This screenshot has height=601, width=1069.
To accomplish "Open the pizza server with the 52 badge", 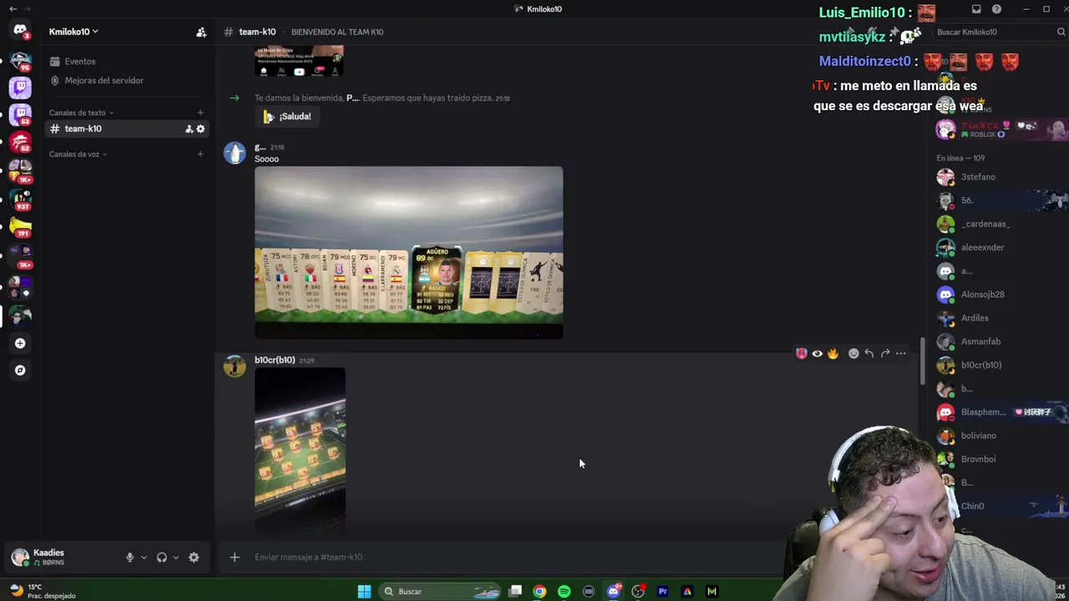I will coord(20,142).
